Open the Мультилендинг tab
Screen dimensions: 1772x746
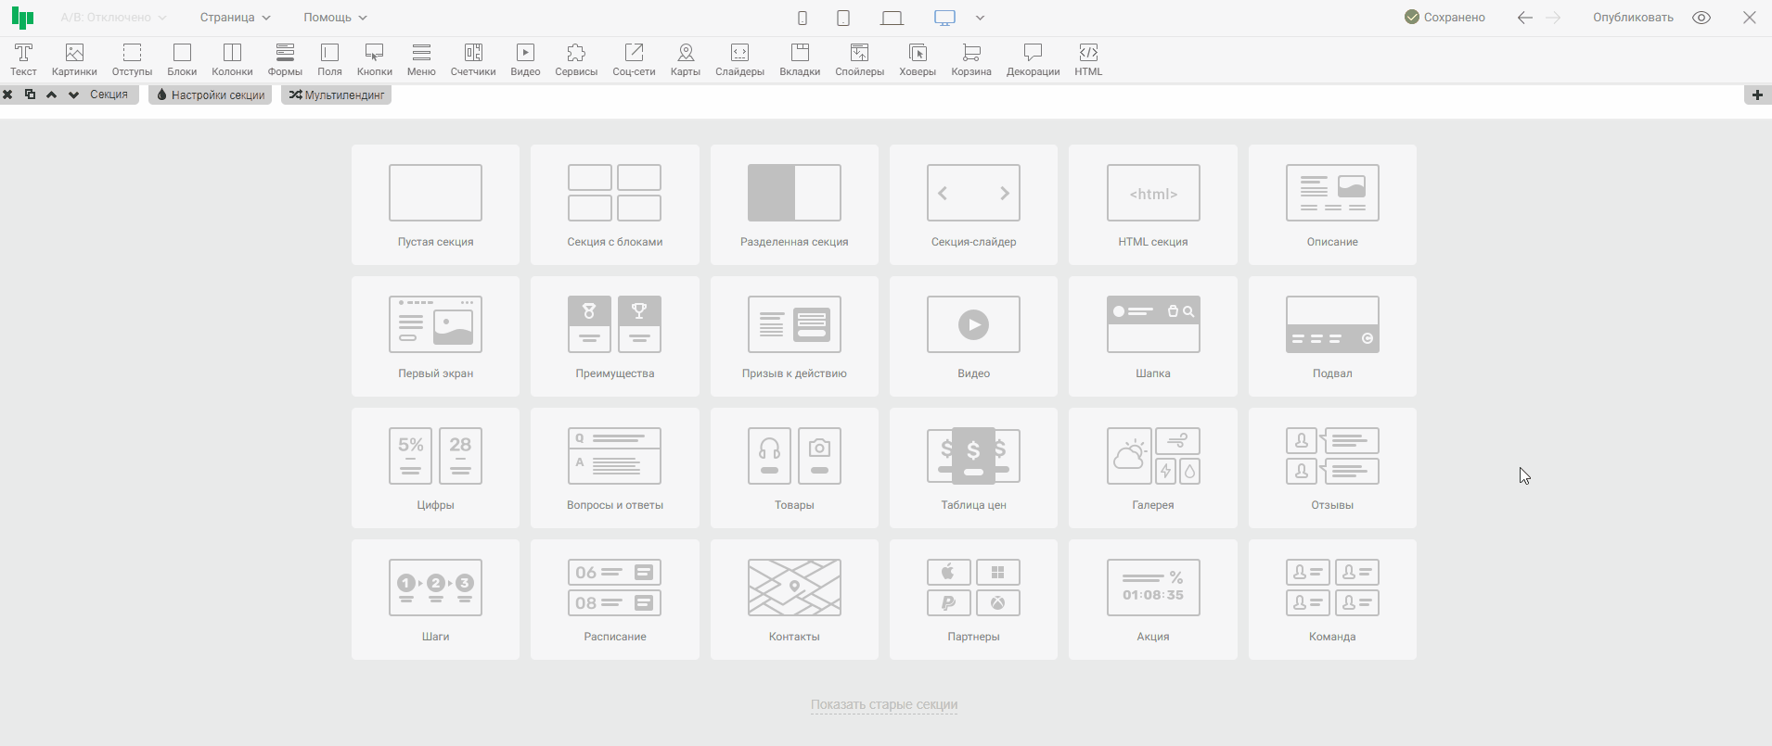(x=337, y=95)
